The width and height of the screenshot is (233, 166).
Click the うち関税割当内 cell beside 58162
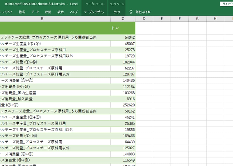[x=55, y=111]
